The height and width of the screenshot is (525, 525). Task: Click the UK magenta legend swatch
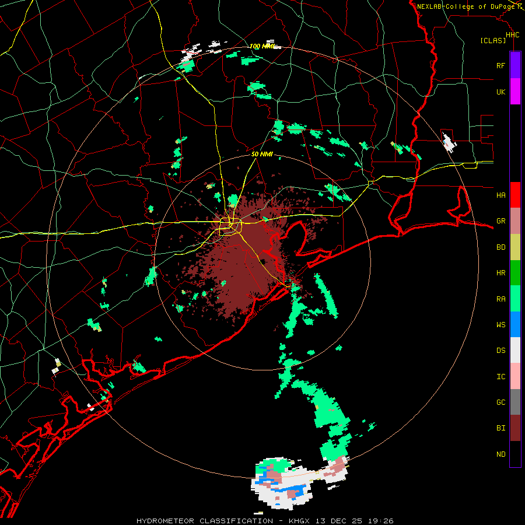tap(515, 92)
